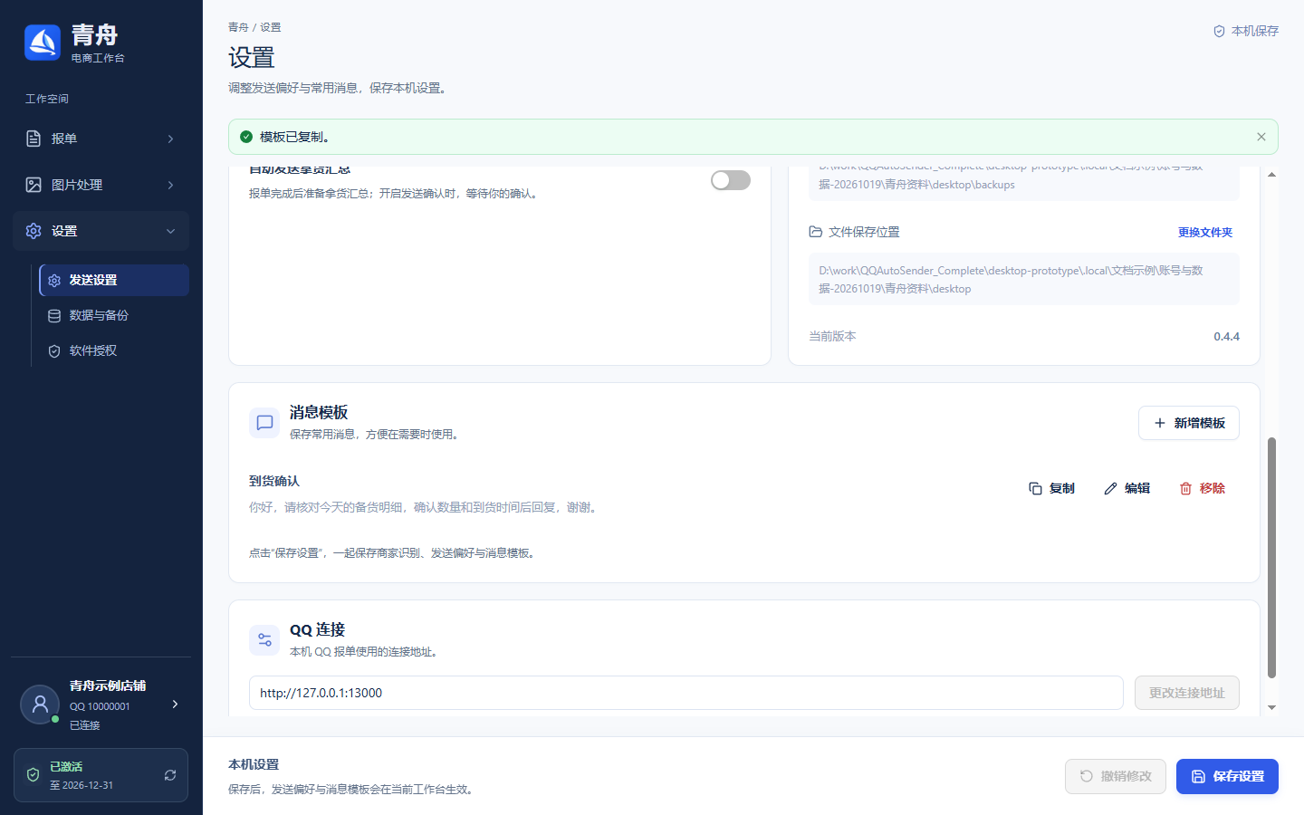Click the 撤销修改 button

[x=1116, y=776]
